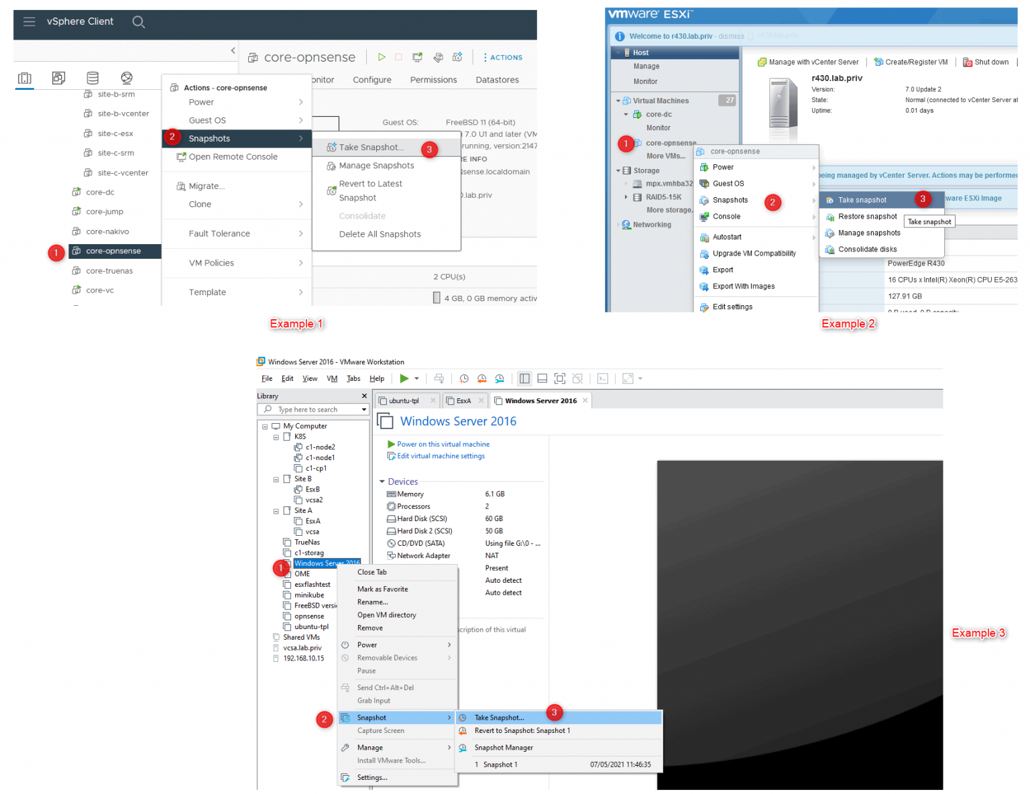Send Ctrl+Alt+Del using the toolbar icon
The image size is (1030, 794).
coord(439,379)
